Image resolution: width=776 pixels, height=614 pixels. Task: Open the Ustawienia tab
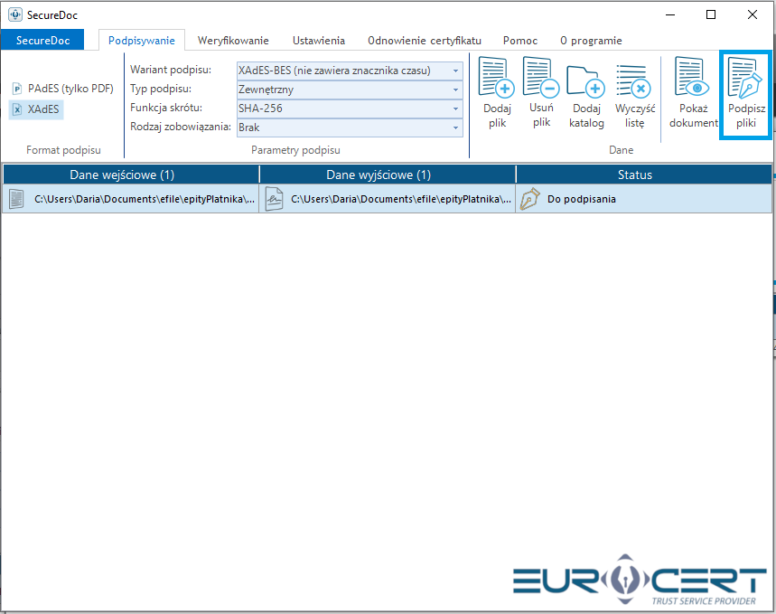(319, 40)
